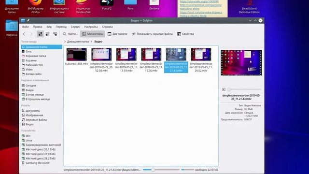Click the free disk space bar

point(188,170)
